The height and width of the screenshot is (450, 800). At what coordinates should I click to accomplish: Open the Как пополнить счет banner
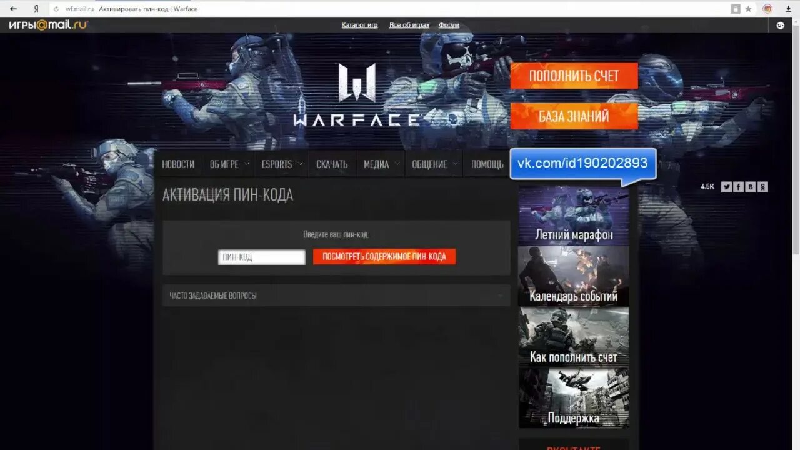click(574, 337)
